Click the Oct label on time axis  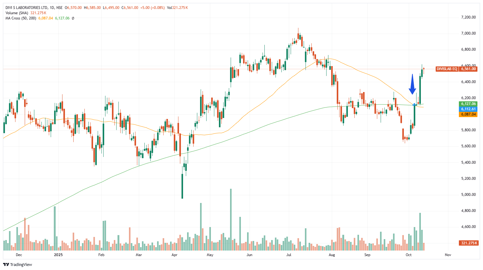pos(408,255)
